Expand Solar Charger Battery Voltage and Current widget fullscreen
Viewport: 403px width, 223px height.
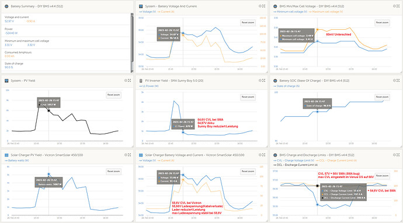point(263,155)
